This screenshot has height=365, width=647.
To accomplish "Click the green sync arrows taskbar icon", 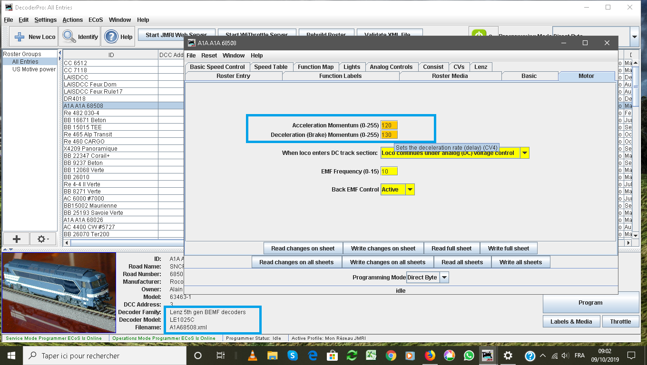I will click(x=352, y=355).
